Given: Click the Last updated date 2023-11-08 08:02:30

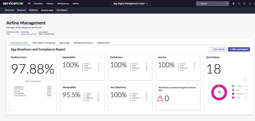Looking at the screenshot, I should [46, 34].
